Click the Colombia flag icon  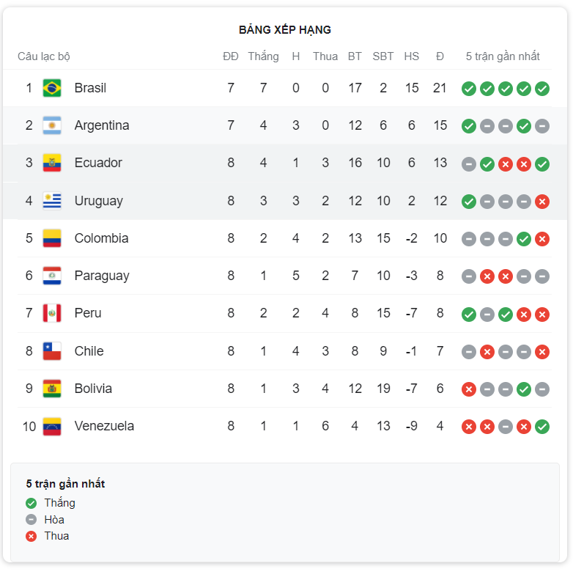pyautogui.click(x=52, y=238)
